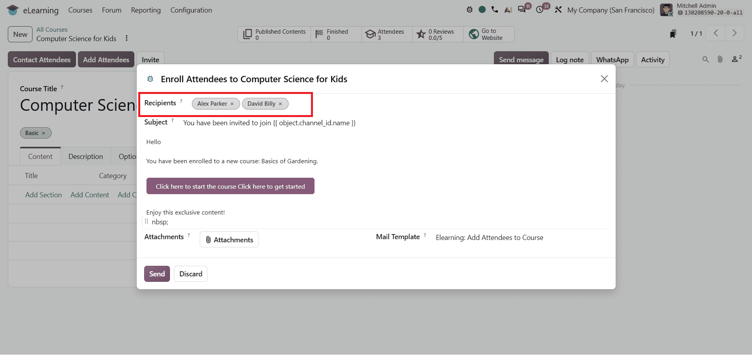Click the Add Section link
This screenshot has width=752, height=357.
(43, 195)
